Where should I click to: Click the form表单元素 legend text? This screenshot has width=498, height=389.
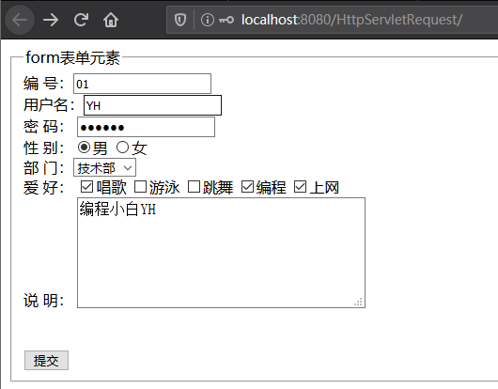click(x=72, y=58)
